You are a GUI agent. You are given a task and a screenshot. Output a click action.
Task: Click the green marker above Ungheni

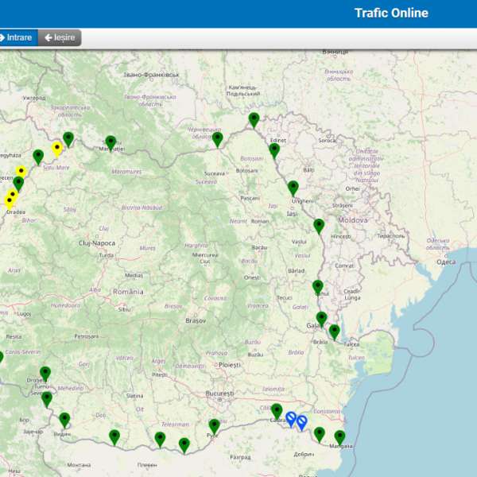[293, 188]
